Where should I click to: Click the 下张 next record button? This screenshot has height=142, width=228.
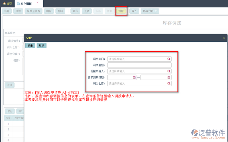(x=98, y=11)
